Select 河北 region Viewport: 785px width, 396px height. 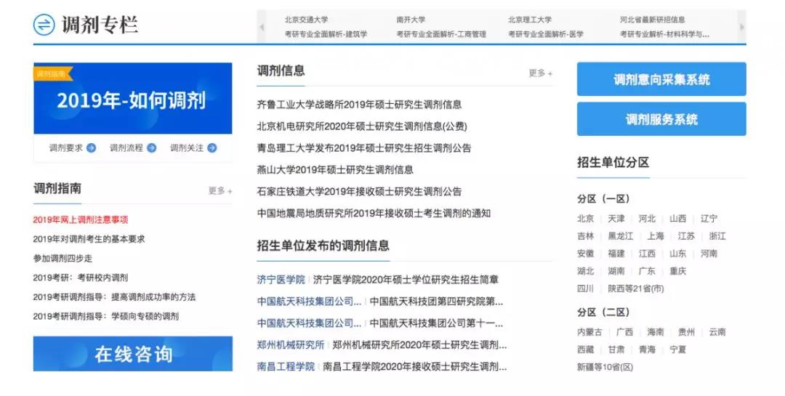click(647, 219)
